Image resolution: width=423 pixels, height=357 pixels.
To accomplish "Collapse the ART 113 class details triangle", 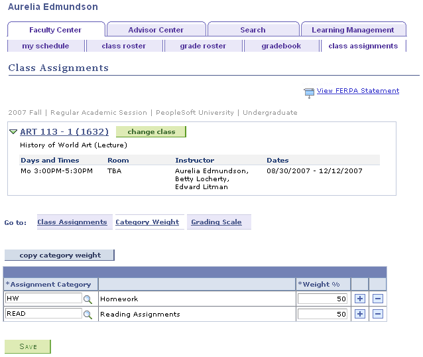I will (x=13, y=132).
